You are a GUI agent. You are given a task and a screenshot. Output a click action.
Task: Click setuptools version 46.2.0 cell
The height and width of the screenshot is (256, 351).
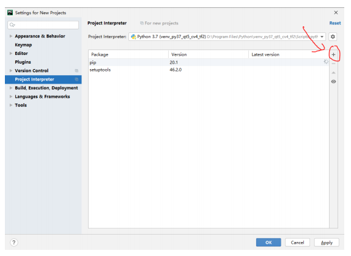pyautogui.click(x=175, y=70)
